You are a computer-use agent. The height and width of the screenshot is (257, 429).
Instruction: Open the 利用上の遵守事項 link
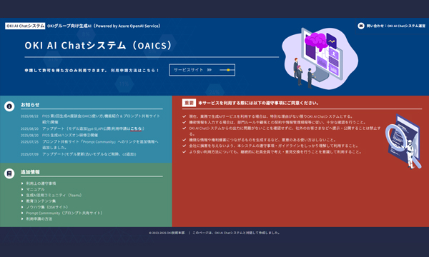point(41,183)
